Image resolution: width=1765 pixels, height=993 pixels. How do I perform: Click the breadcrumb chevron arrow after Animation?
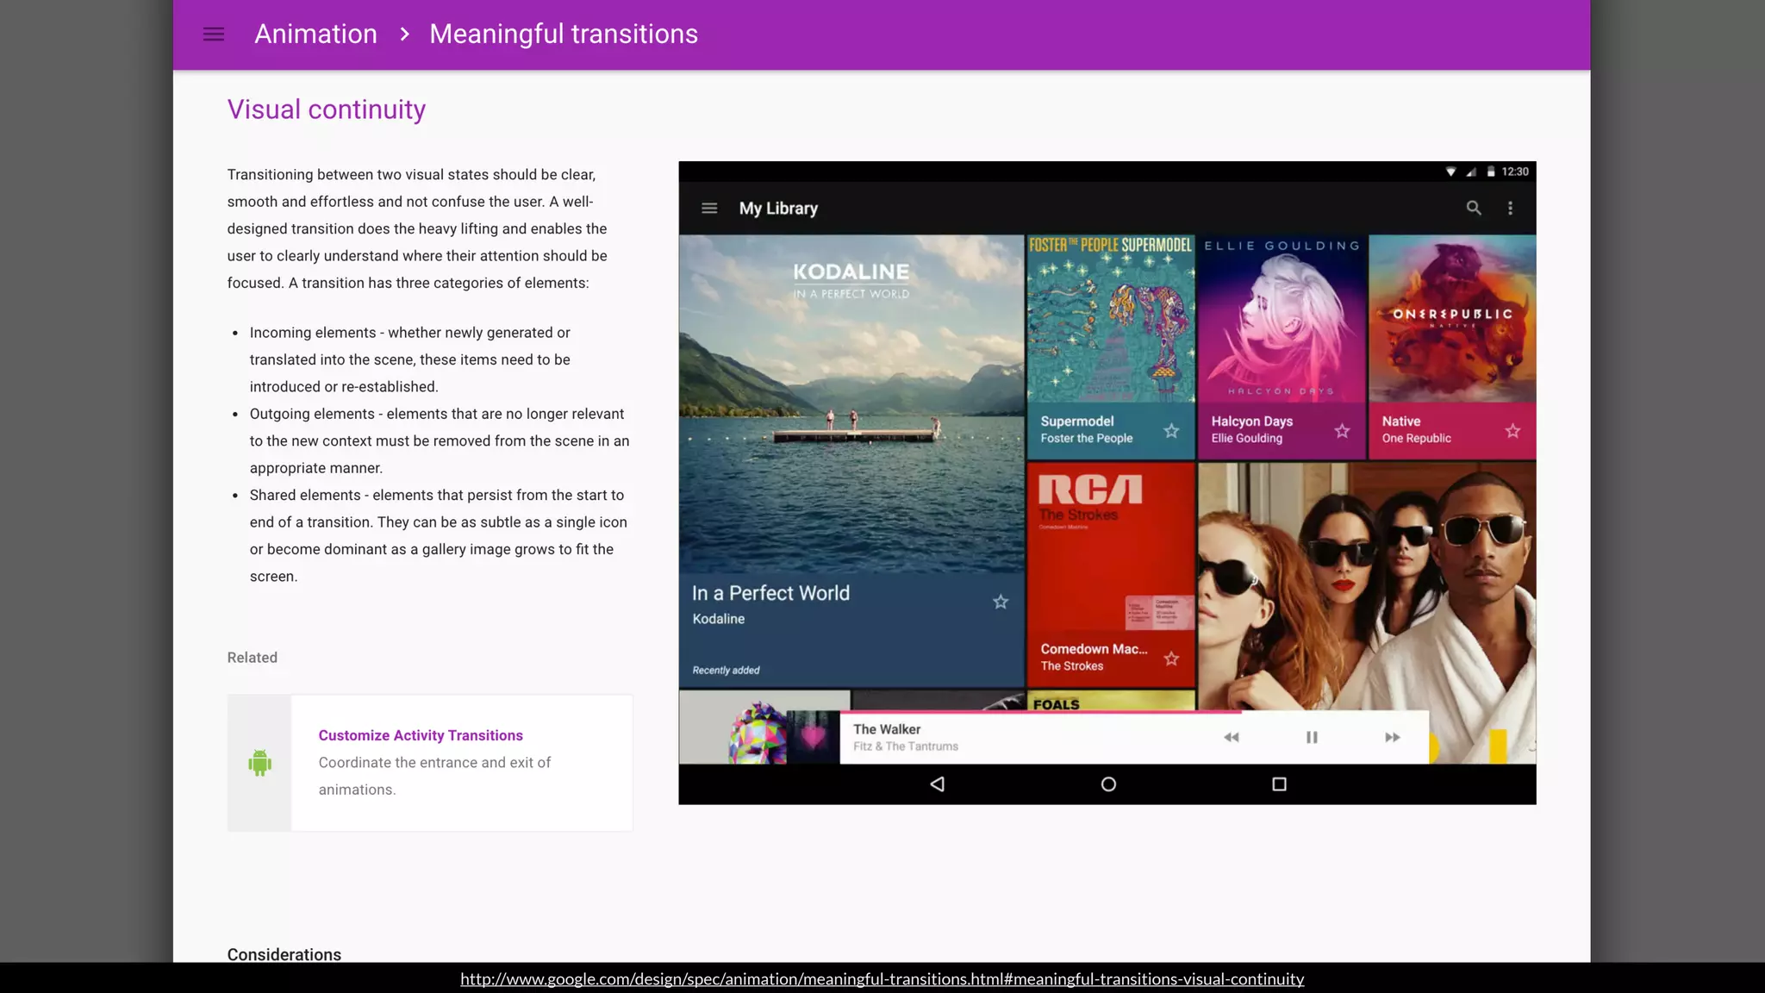tap(404, 34)
